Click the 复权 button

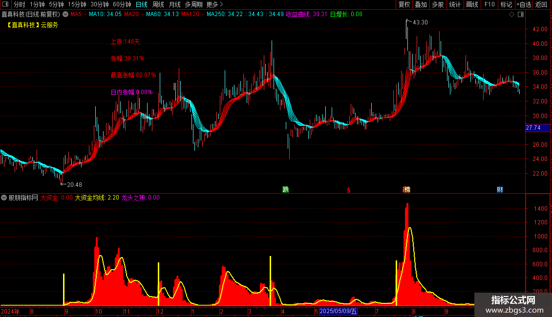click(404, 4)
